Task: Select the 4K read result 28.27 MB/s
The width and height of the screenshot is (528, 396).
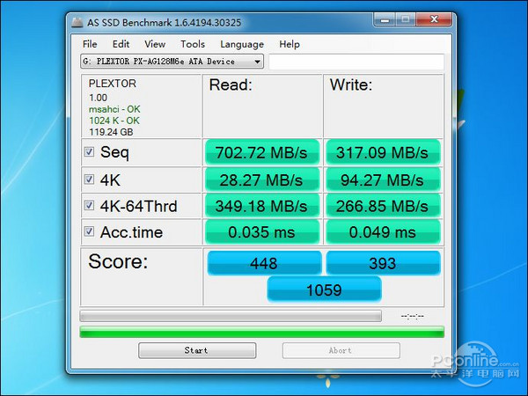Action: (262, 180)
